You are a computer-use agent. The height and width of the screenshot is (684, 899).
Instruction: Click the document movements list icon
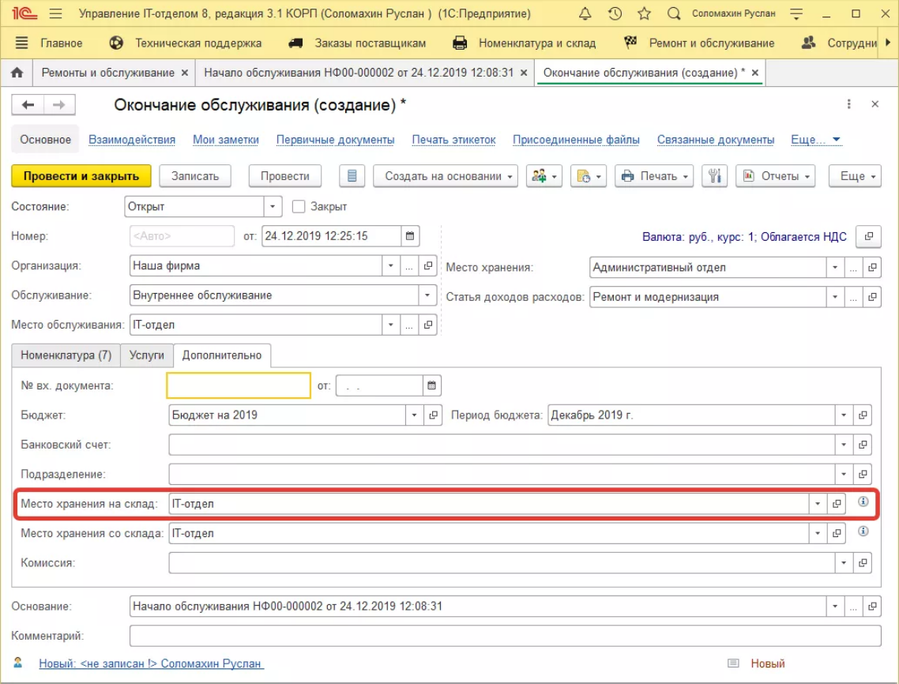click(x=352, y=176)
